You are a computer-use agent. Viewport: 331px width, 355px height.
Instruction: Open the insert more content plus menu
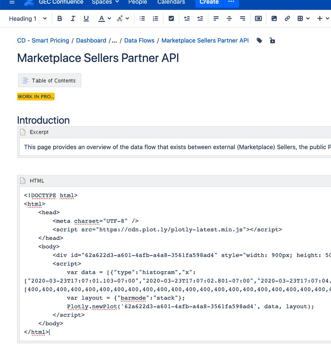tap(320, 19)
